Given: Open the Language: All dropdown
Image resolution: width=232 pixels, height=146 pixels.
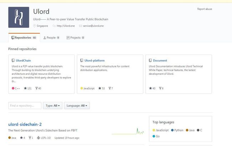Looking at the screenshot, I should [77, 106].
